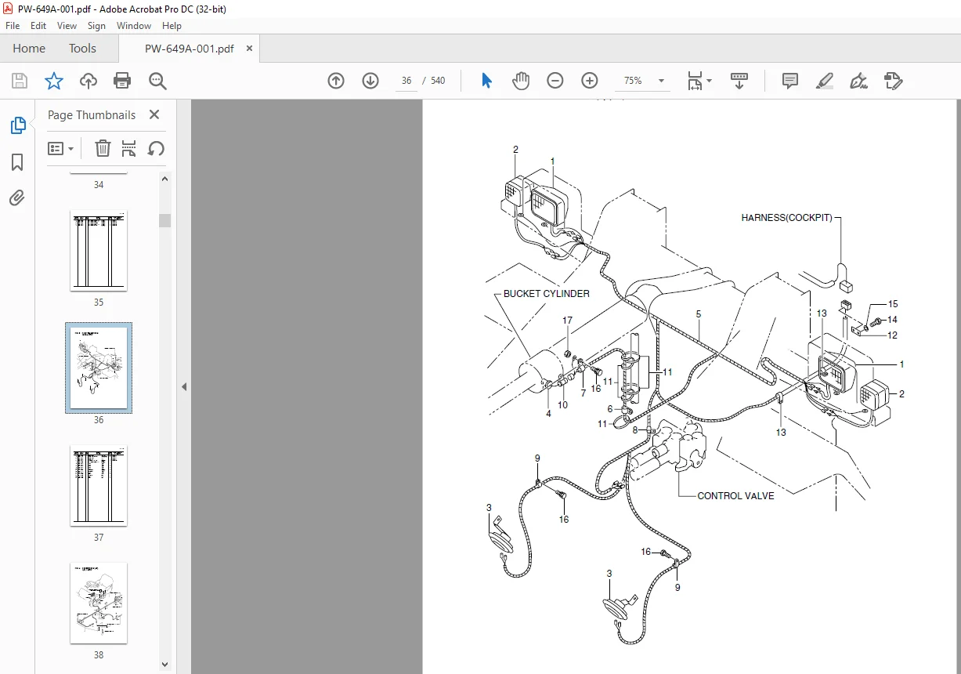Select the page 38 thumbnail
Image resolution: width=961 pixels, height=674 pixels.
pyautogui.click(x=99, y=603)
